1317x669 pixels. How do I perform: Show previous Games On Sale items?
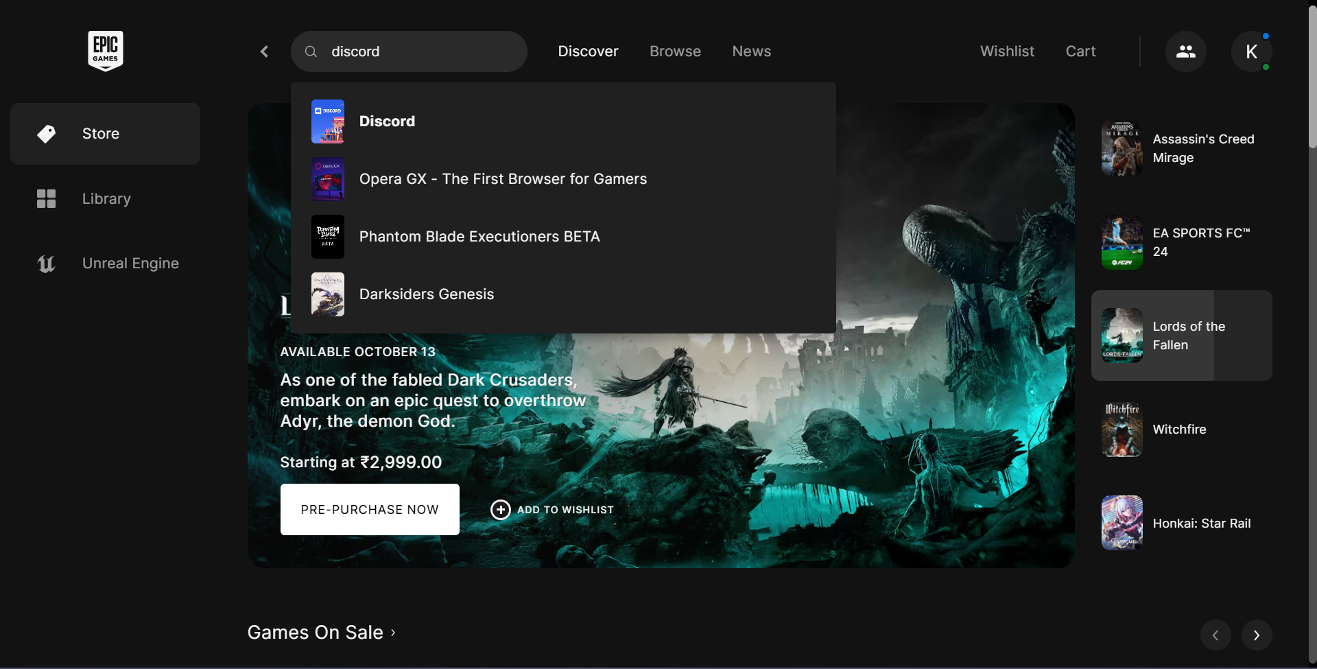click(x=1215, y=635)
